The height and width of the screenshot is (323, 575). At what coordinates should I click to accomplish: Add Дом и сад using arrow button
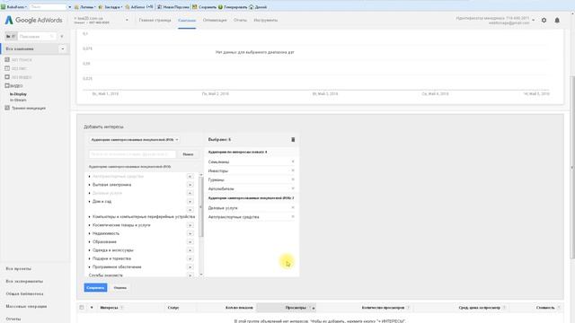[x=190, y=201]
